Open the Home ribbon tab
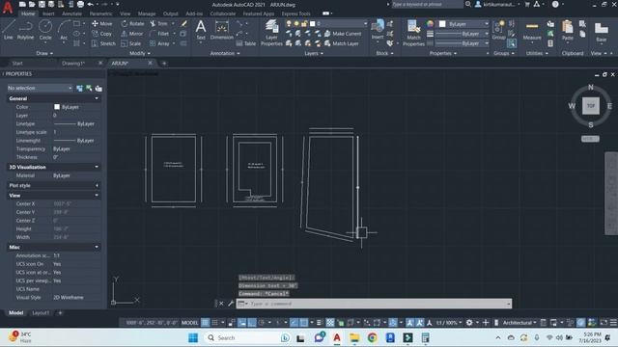The width and height of the screenshot is (618, 347). coord(28,13)
